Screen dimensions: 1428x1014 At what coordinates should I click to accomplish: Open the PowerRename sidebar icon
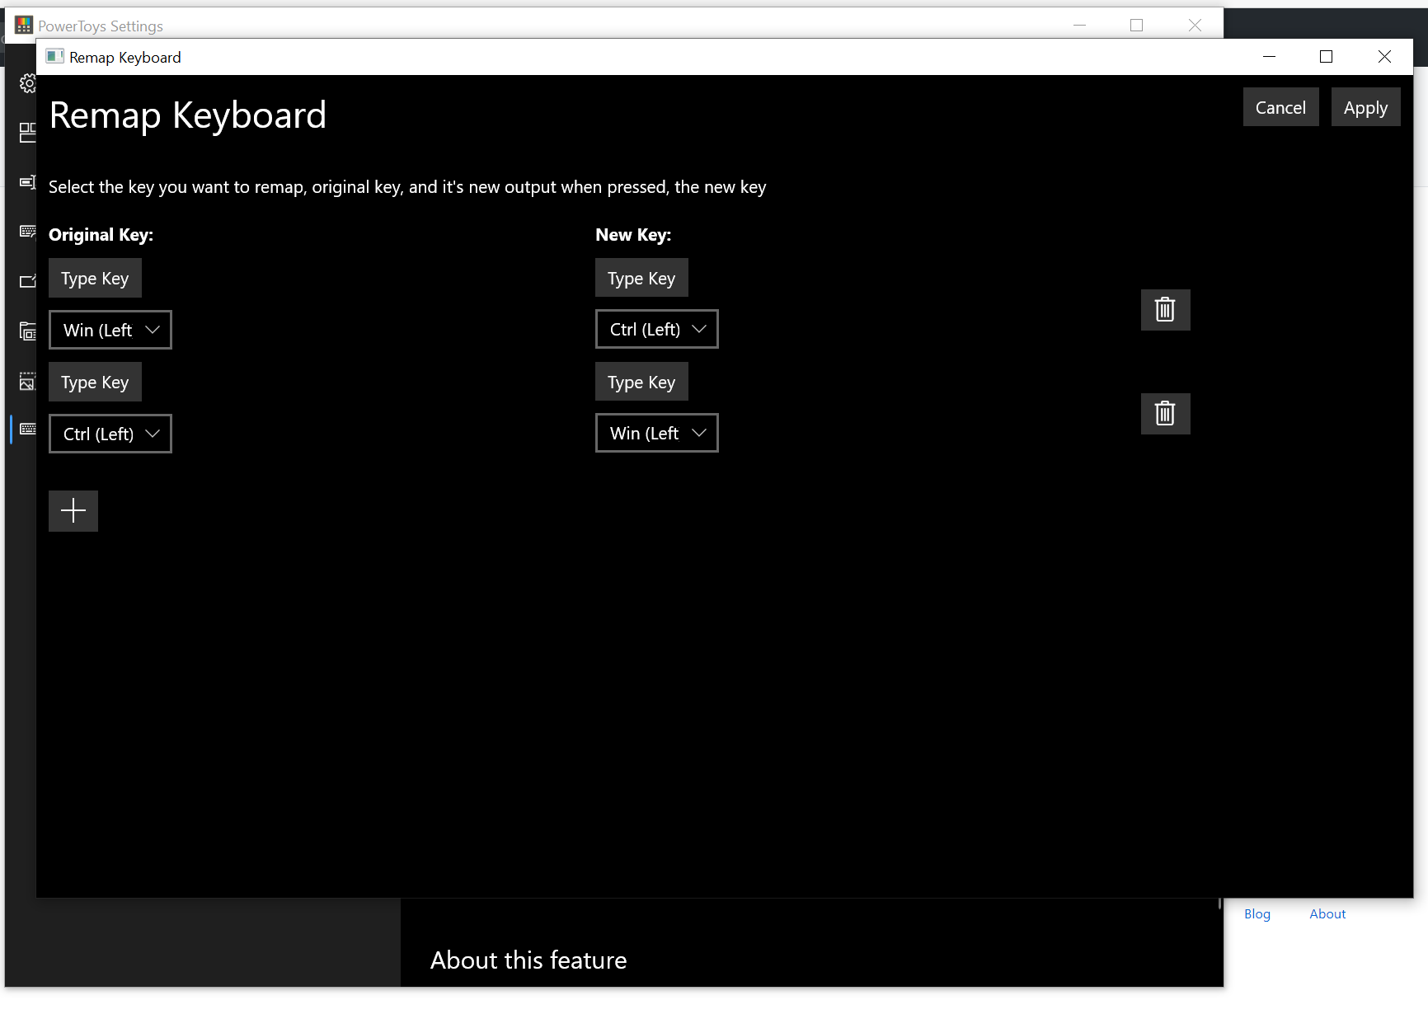coord(27,181)
